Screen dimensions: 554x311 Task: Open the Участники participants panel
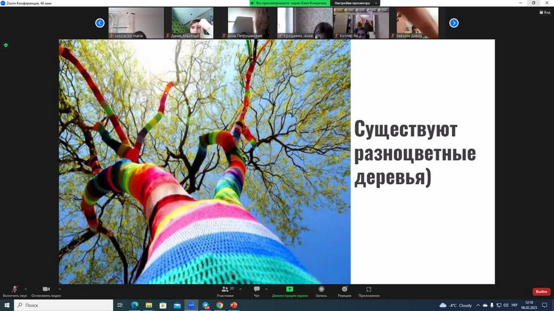[225, 290]
